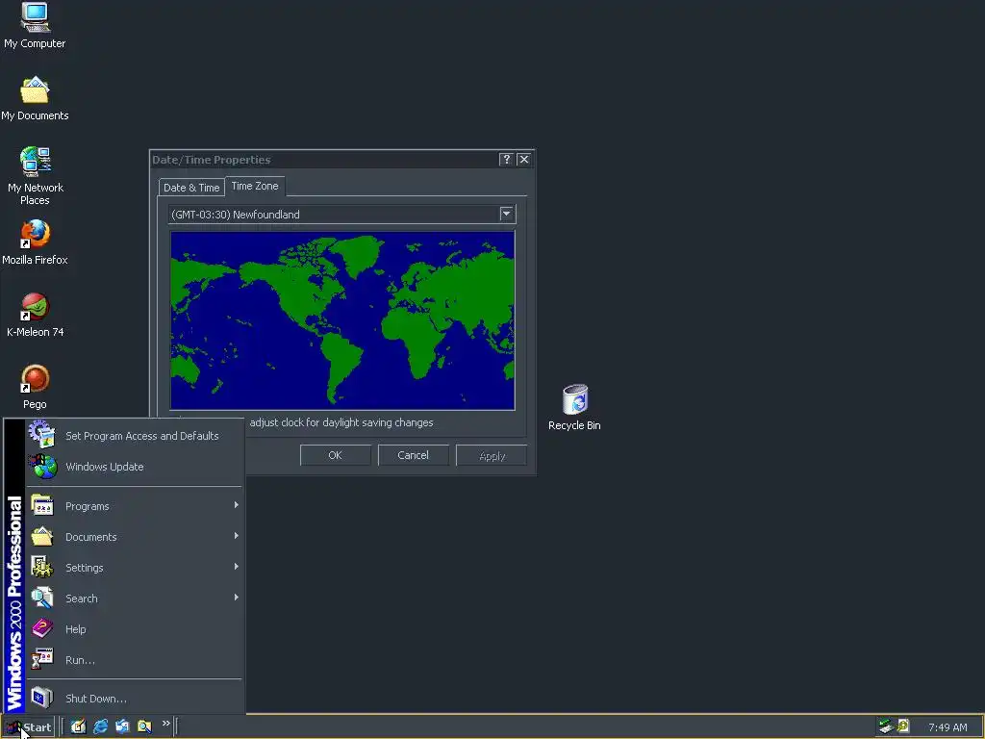Open Set Program Access and Defaults

(135, 436)
